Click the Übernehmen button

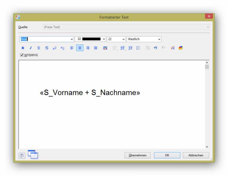pos(137,155)
